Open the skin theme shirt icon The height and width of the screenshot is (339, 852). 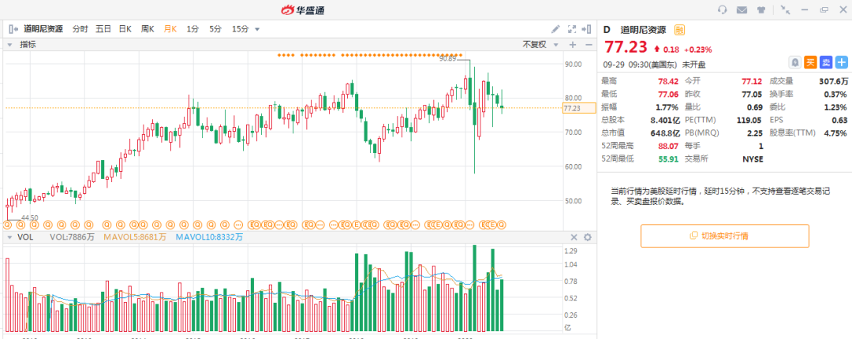760,9
